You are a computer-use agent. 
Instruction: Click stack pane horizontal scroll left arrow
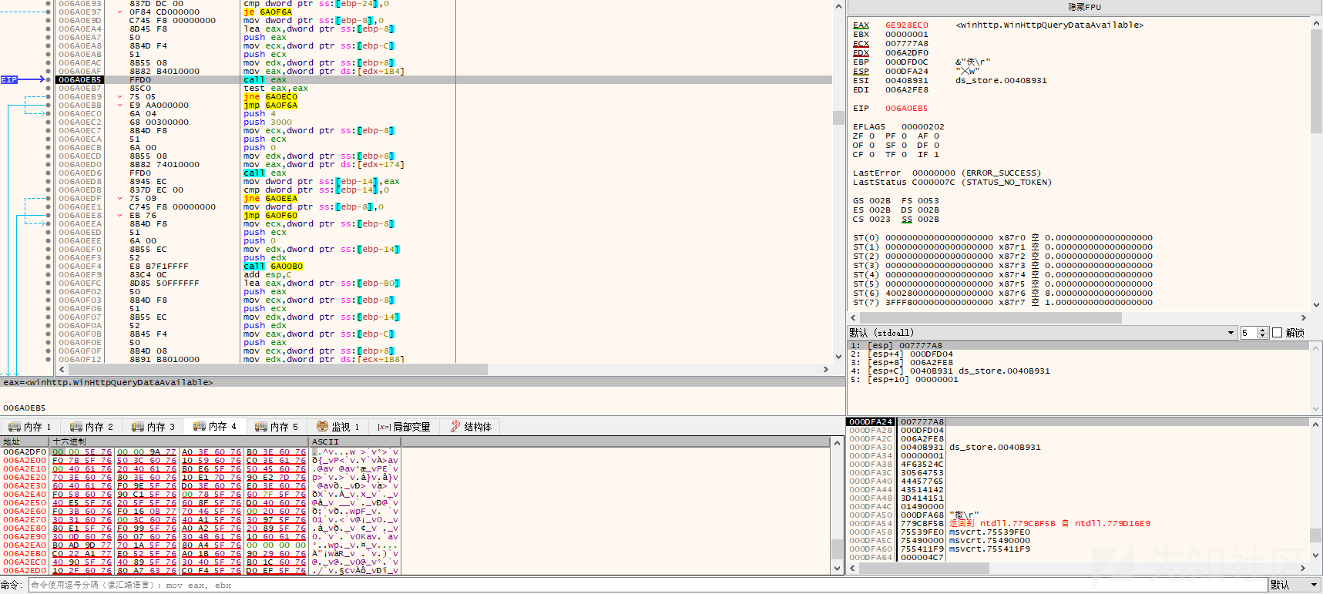[x=853, y=569]
